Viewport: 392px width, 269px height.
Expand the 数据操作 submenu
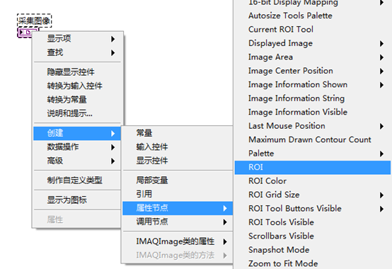[78, 147]
